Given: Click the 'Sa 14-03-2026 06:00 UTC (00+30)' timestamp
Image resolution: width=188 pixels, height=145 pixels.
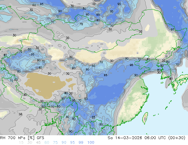Looking at the screenshot, I should point(146,138).
